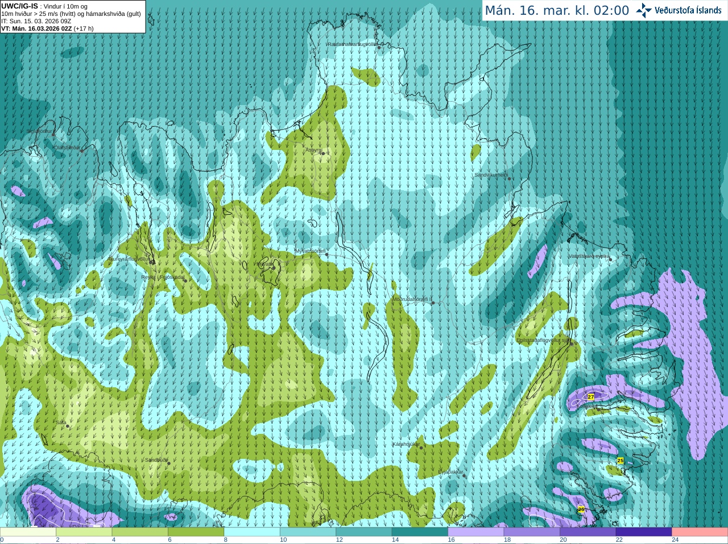The width and height of the screenshot is (728, 544).
Task: Click the legend tick value 16
Action: [x=452, y=540]
